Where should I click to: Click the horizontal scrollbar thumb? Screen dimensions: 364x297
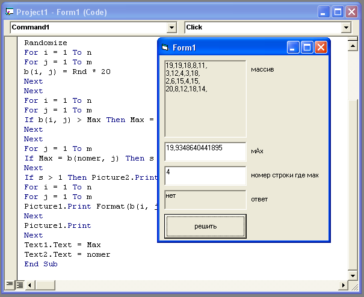click(45, 285)
